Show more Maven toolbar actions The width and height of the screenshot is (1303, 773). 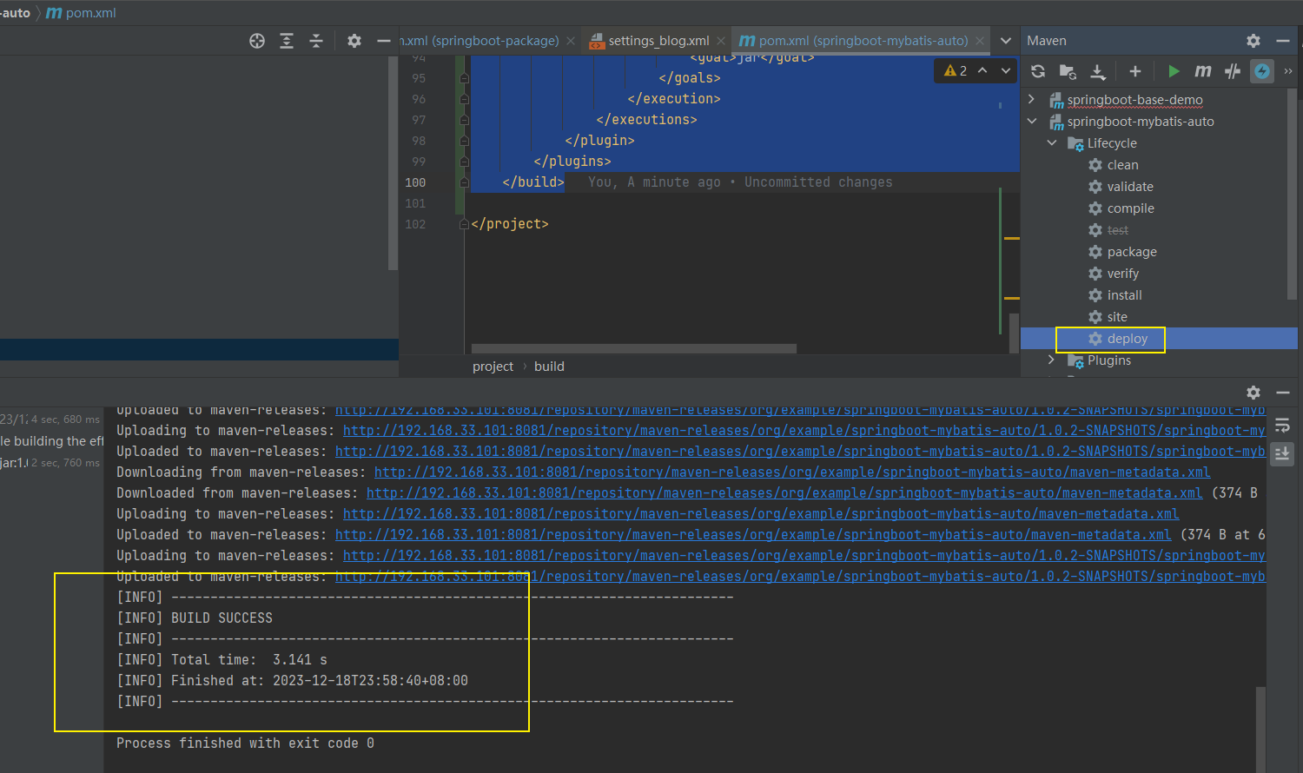click(1288, 71)
